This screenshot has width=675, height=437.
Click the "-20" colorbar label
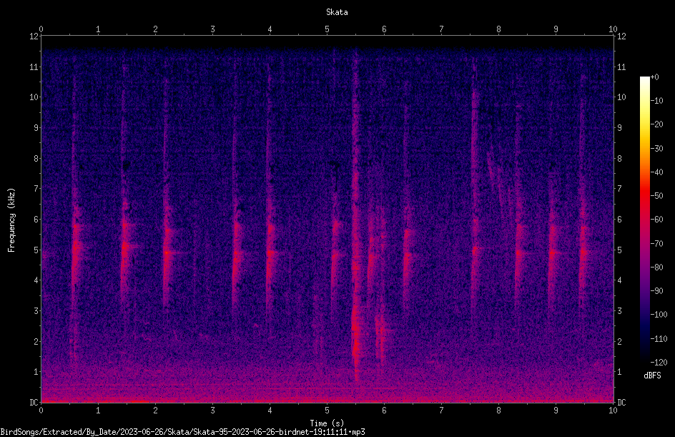click(657, 124)
